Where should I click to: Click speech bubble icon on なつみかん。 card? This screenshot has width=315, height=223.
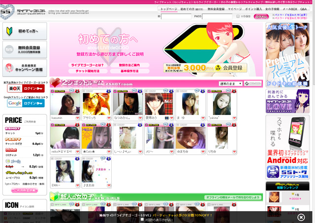click(134, 91)
